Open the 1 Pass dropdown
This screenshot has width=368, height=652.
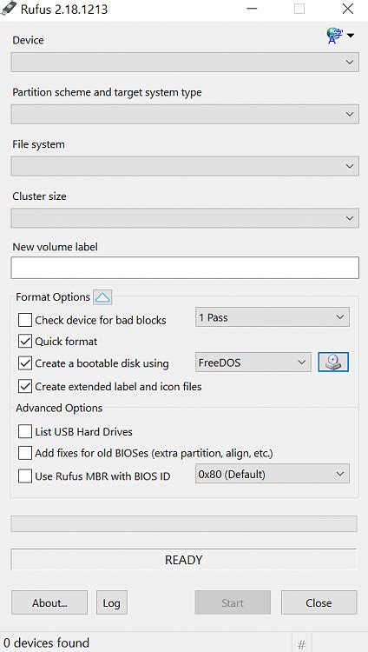pyautogui.click(x=273, y=317)
